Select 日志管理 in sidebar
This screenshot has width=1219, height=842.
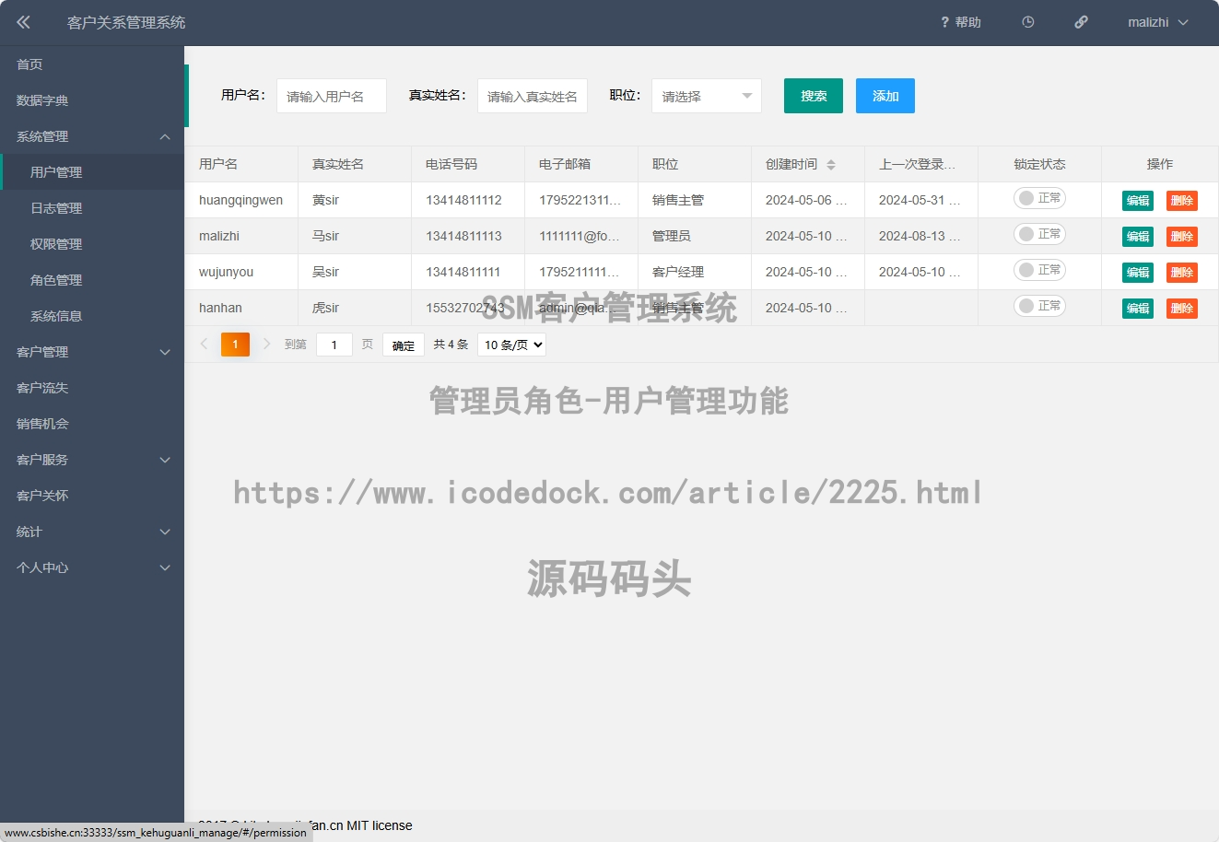tap(92, 208)
